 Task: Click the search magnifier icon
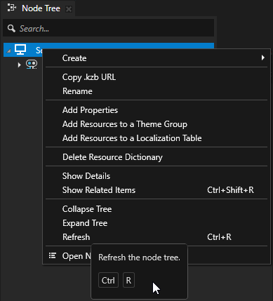11,29
